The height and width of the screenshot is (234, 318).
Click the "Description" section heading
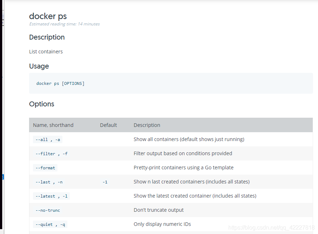[47, 37]
